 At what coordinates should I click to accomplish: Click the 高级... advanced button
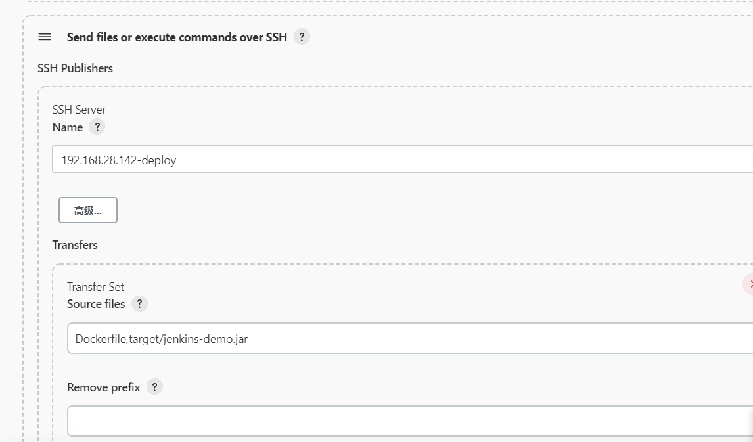point(88,210)
